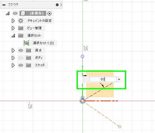Click the ブラウザ panel title
The image size is (155, 133).
tap(13, 5)
